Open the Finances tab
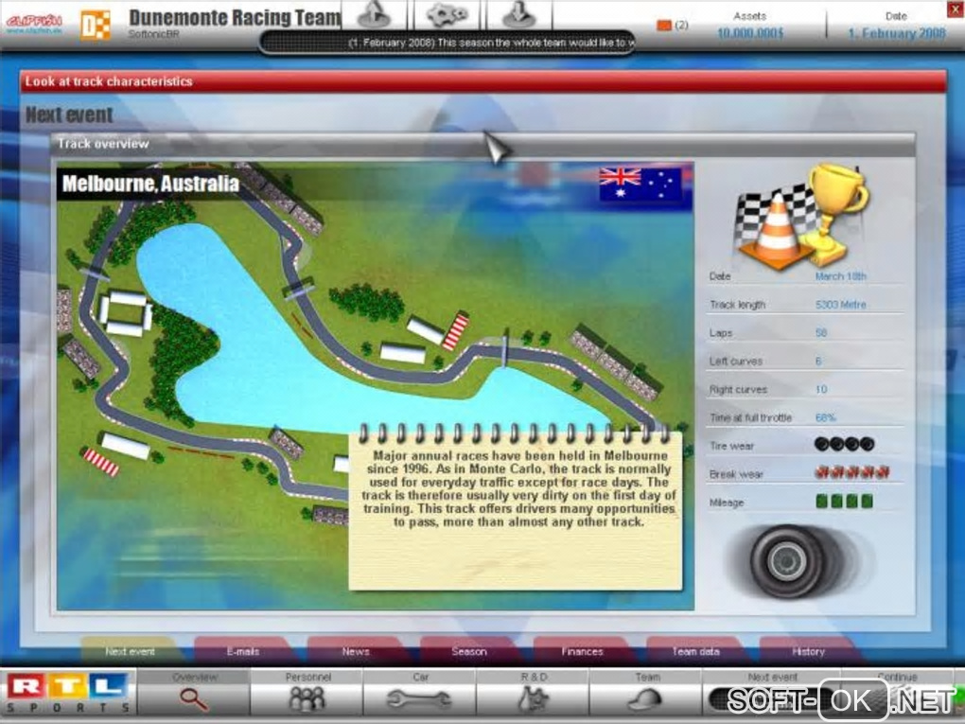 582,651
